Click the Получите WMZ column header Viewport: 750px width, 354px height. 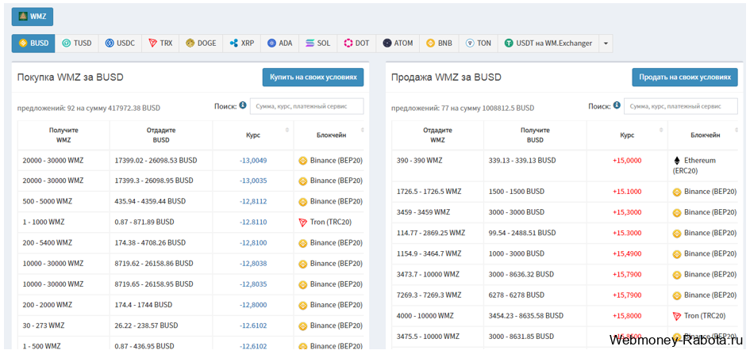63,135
